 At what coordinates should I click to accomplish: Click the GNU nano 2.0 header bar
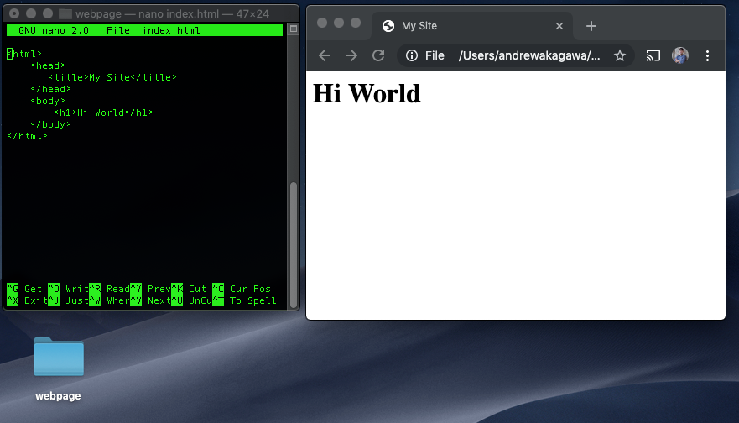coord(144,30)
